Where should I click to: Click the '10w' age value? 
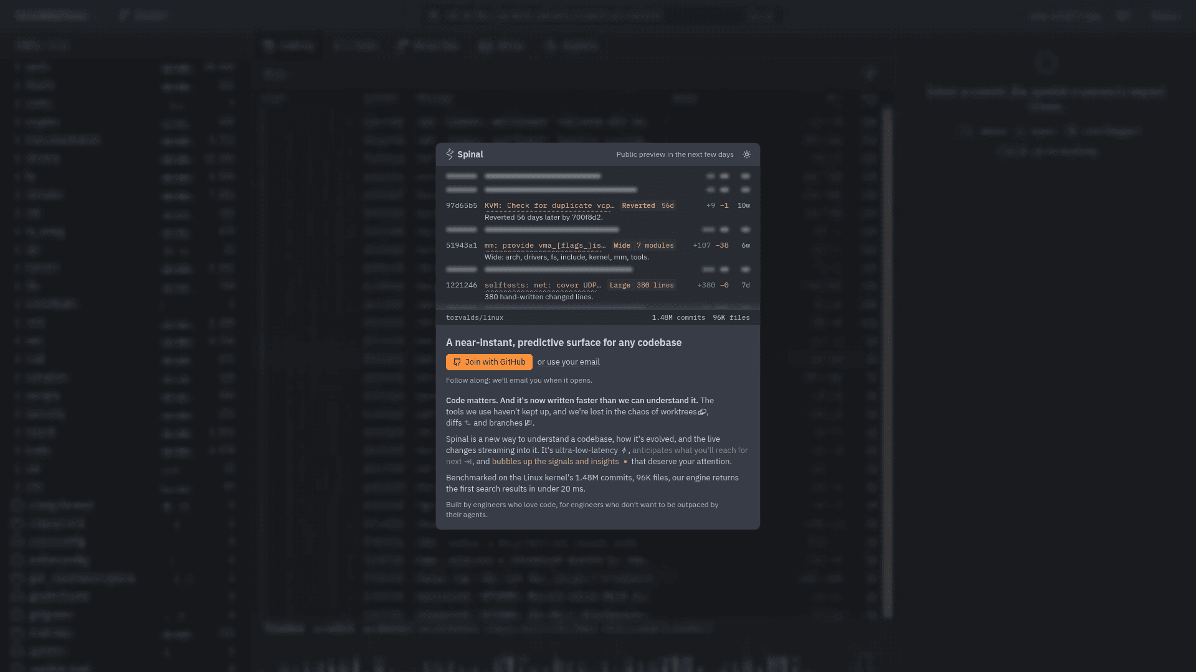coord(744,205)
